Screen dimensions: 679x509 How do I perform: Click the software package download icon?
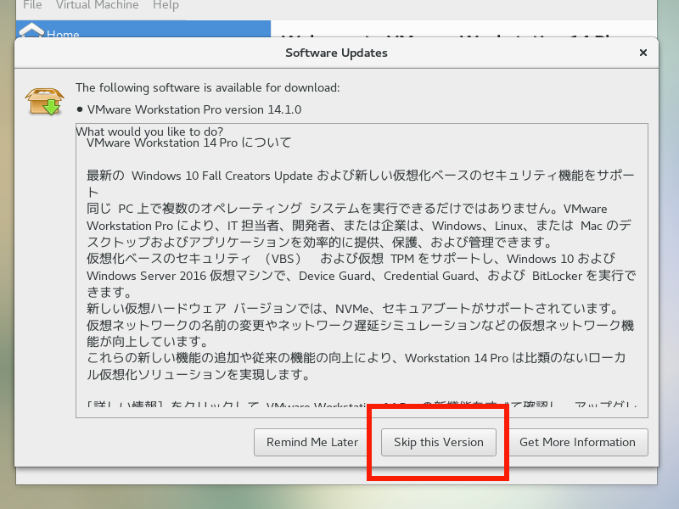42,101
